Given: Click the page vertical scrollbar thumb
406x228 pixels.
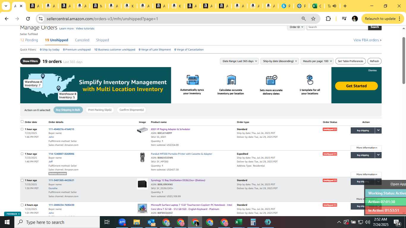Looking at the screenshot, I should [x=404, y=60].
